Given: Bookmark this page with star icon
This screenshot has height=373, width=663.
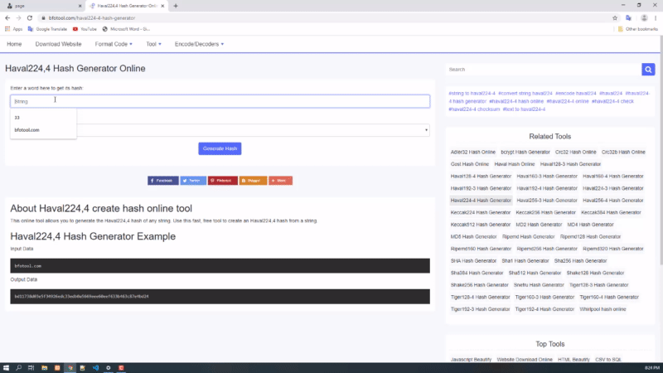Looking at the screenshot, I should point(615,17).
